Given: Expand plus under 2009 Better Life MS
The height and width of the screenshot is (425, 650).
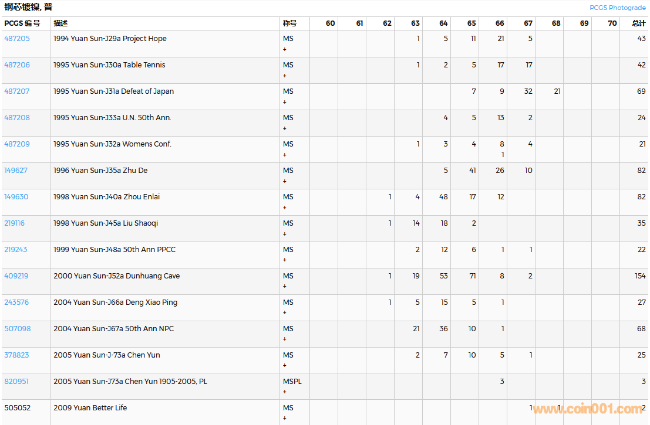Looking at the screenshot, I should coord(285,419).
